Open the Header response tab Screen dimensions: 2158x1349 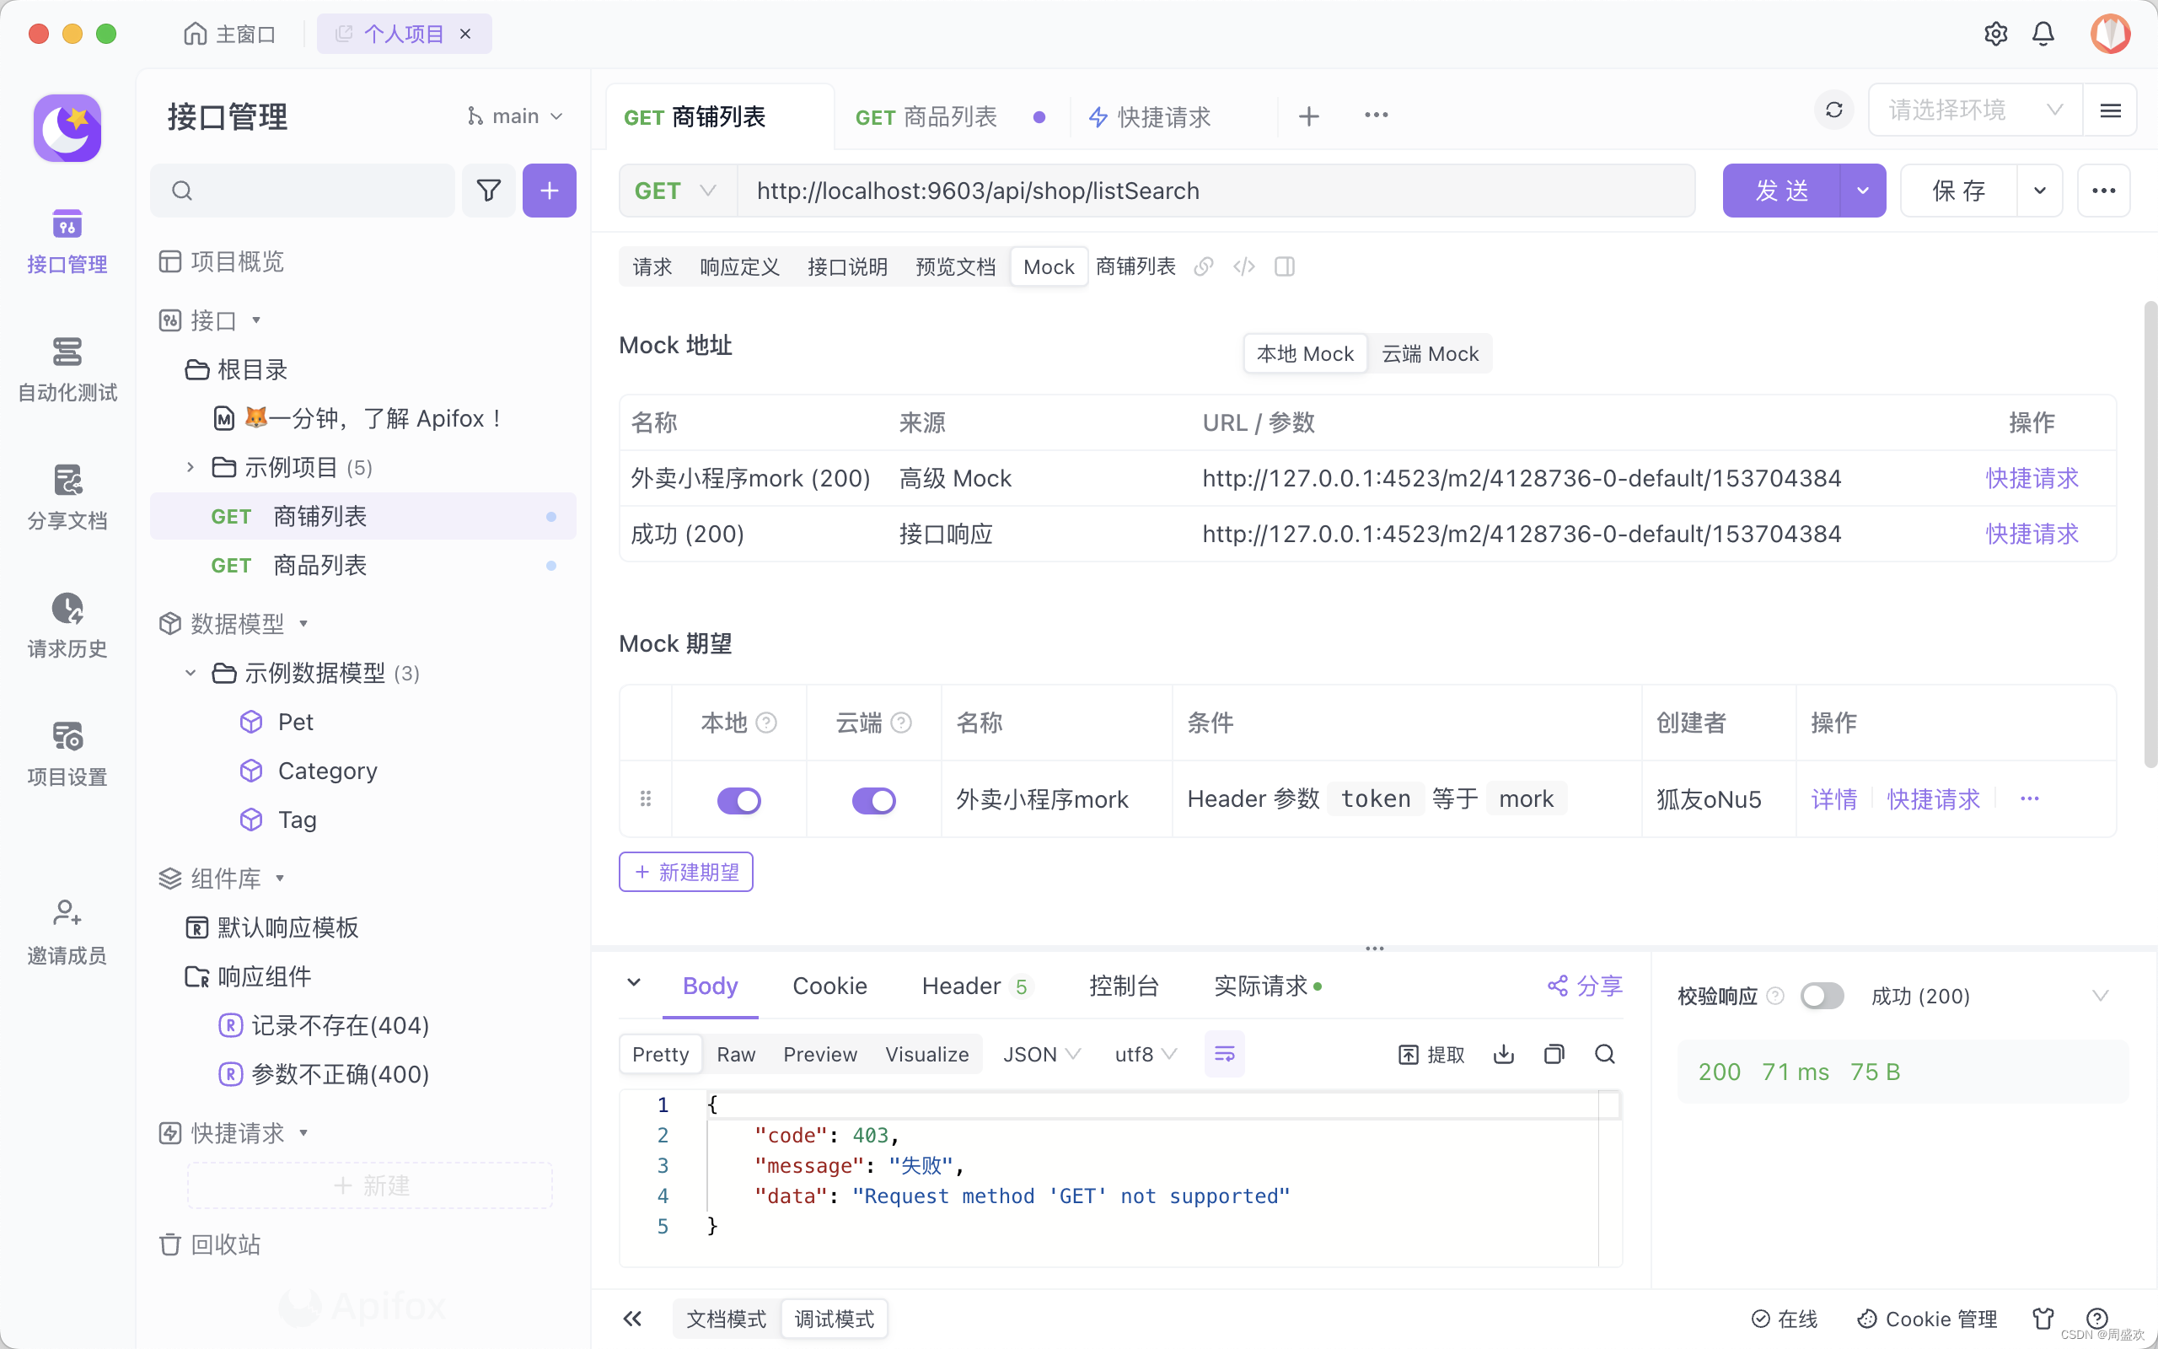976,986
